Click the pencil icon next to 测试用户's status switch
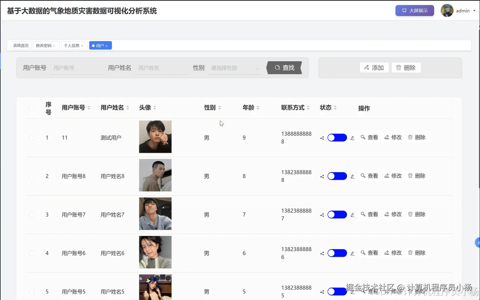Screen dimensions: 480x300 click(x=353, y=138)
